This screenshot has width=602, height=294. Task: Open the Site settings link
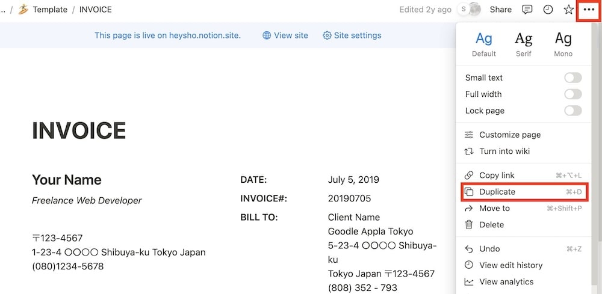(x=352, y=35)
